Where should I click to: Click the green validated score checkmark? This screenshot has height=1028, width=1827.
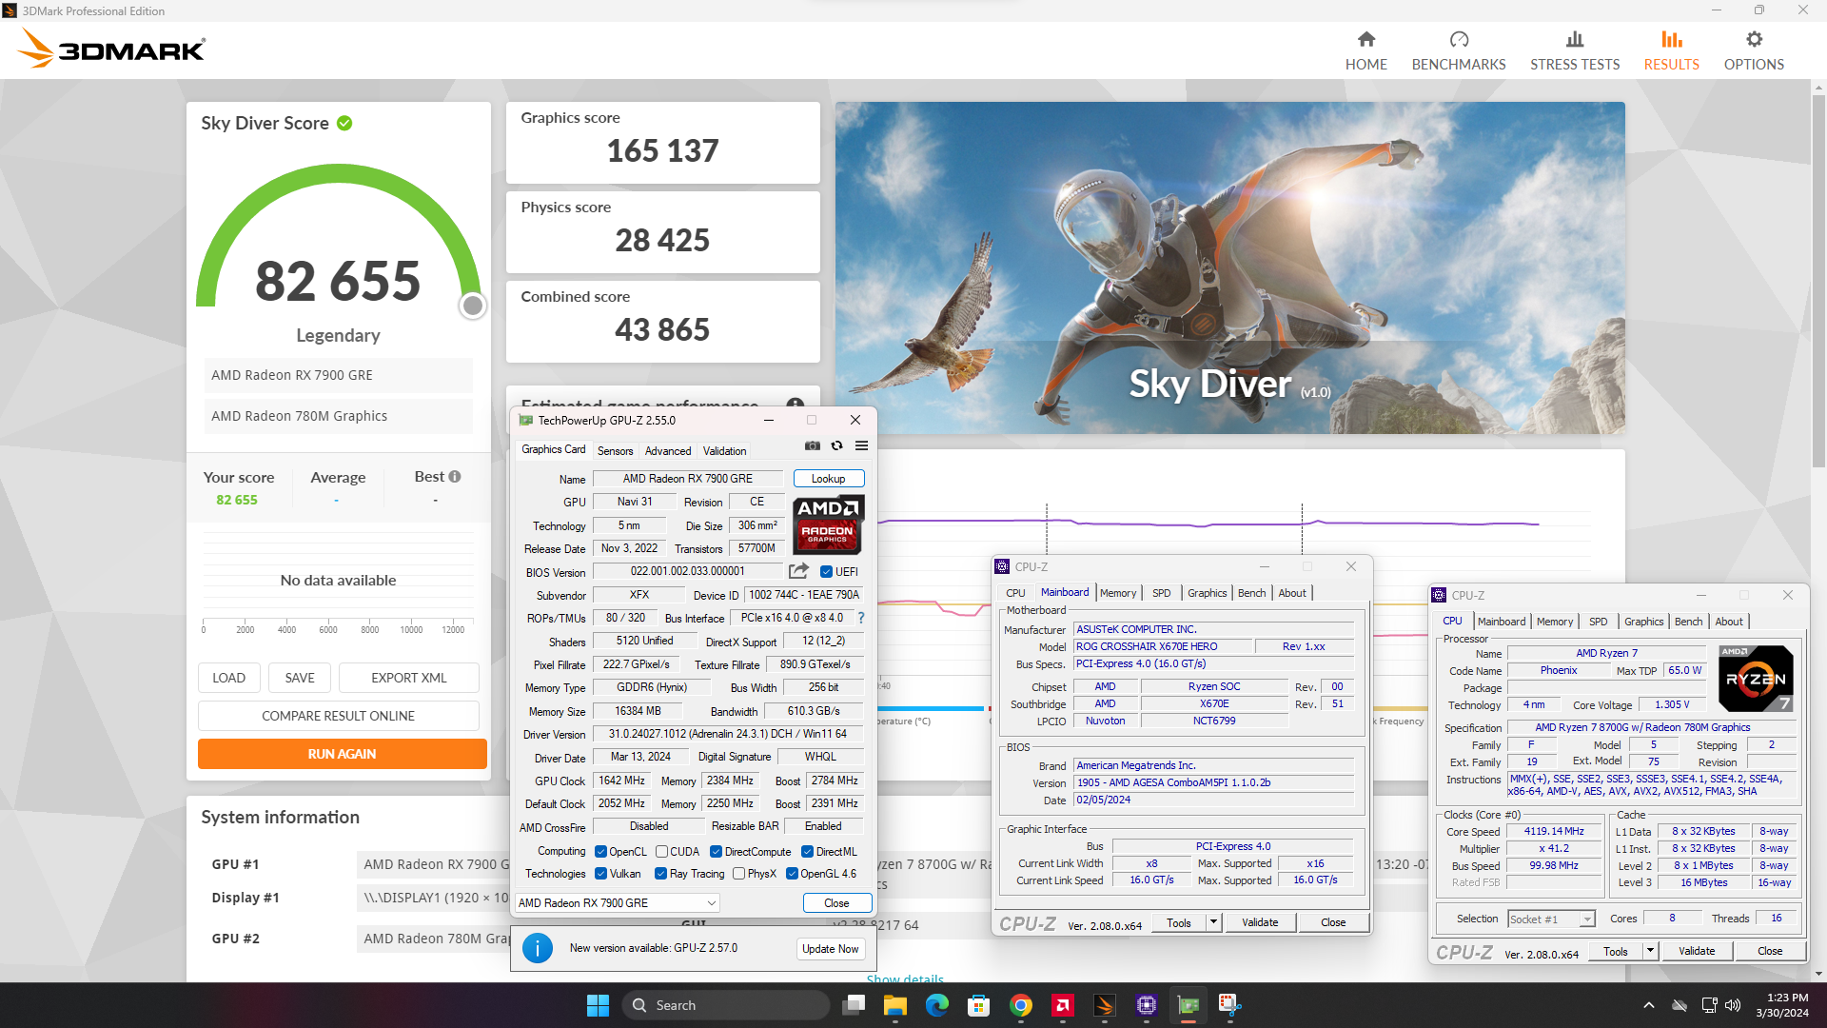point(344,123)
